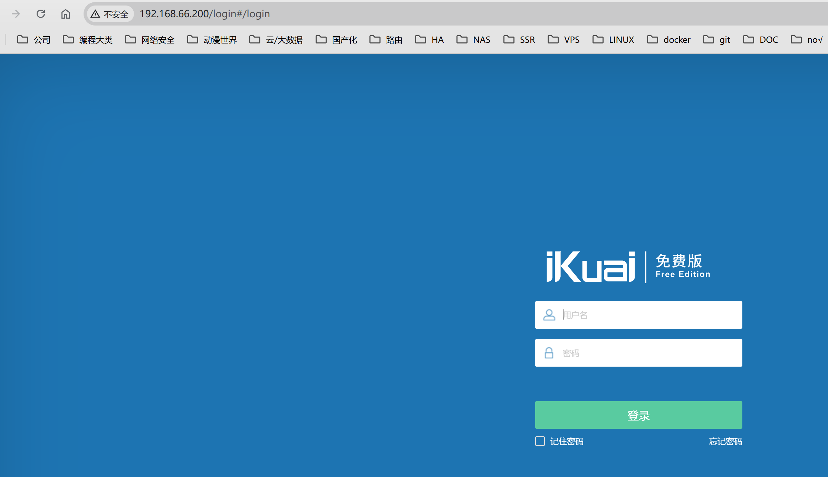This screenshot has height=477, width=828.
Task: Focus the 密码 password input field
Action: (x=639, y=353)
